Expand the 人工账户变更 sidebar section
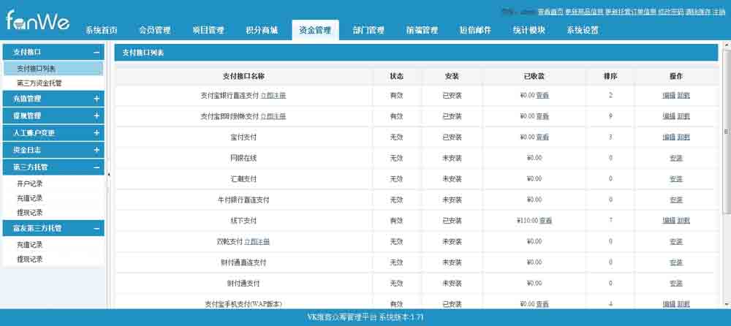Image resolution: width=731 pixels, height=326 pixels. pos(96,133)
